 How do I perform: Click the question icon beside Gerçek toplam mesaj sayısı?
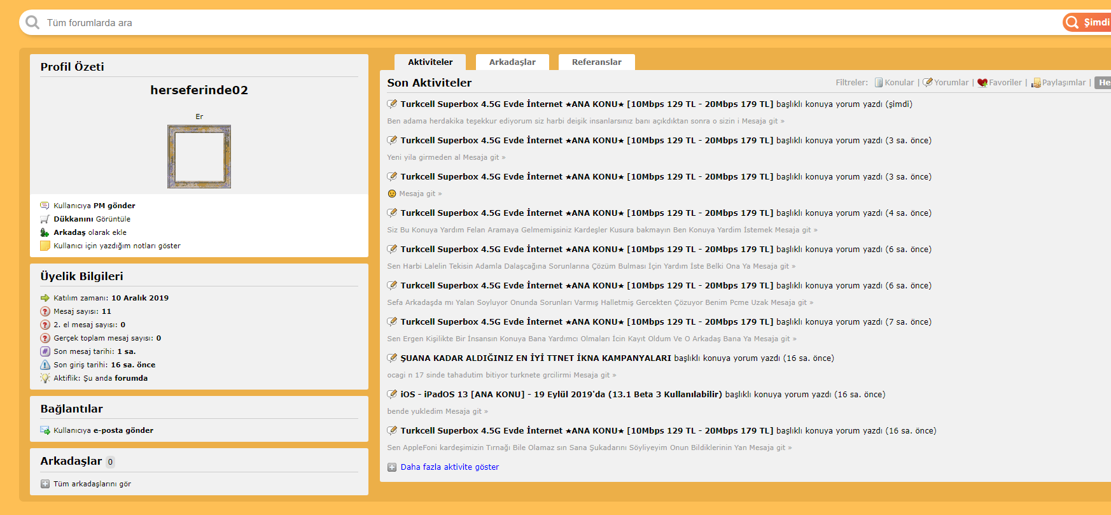45,338
